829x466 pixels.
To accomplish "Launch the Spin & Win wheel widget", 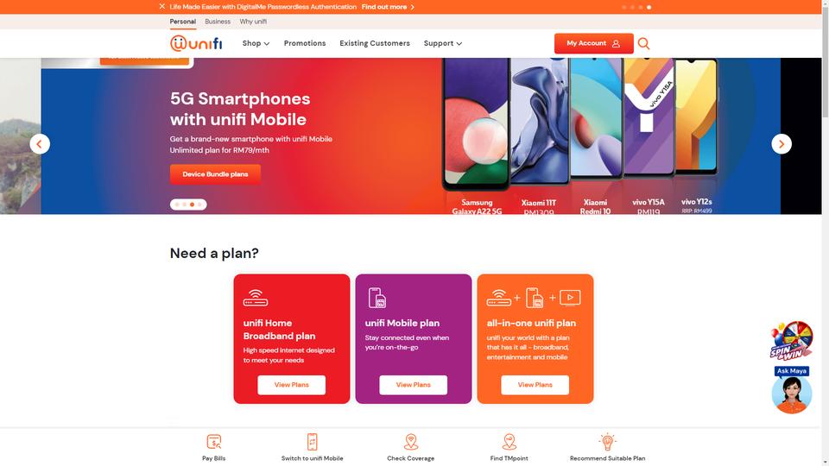I will tap(792, 341).
